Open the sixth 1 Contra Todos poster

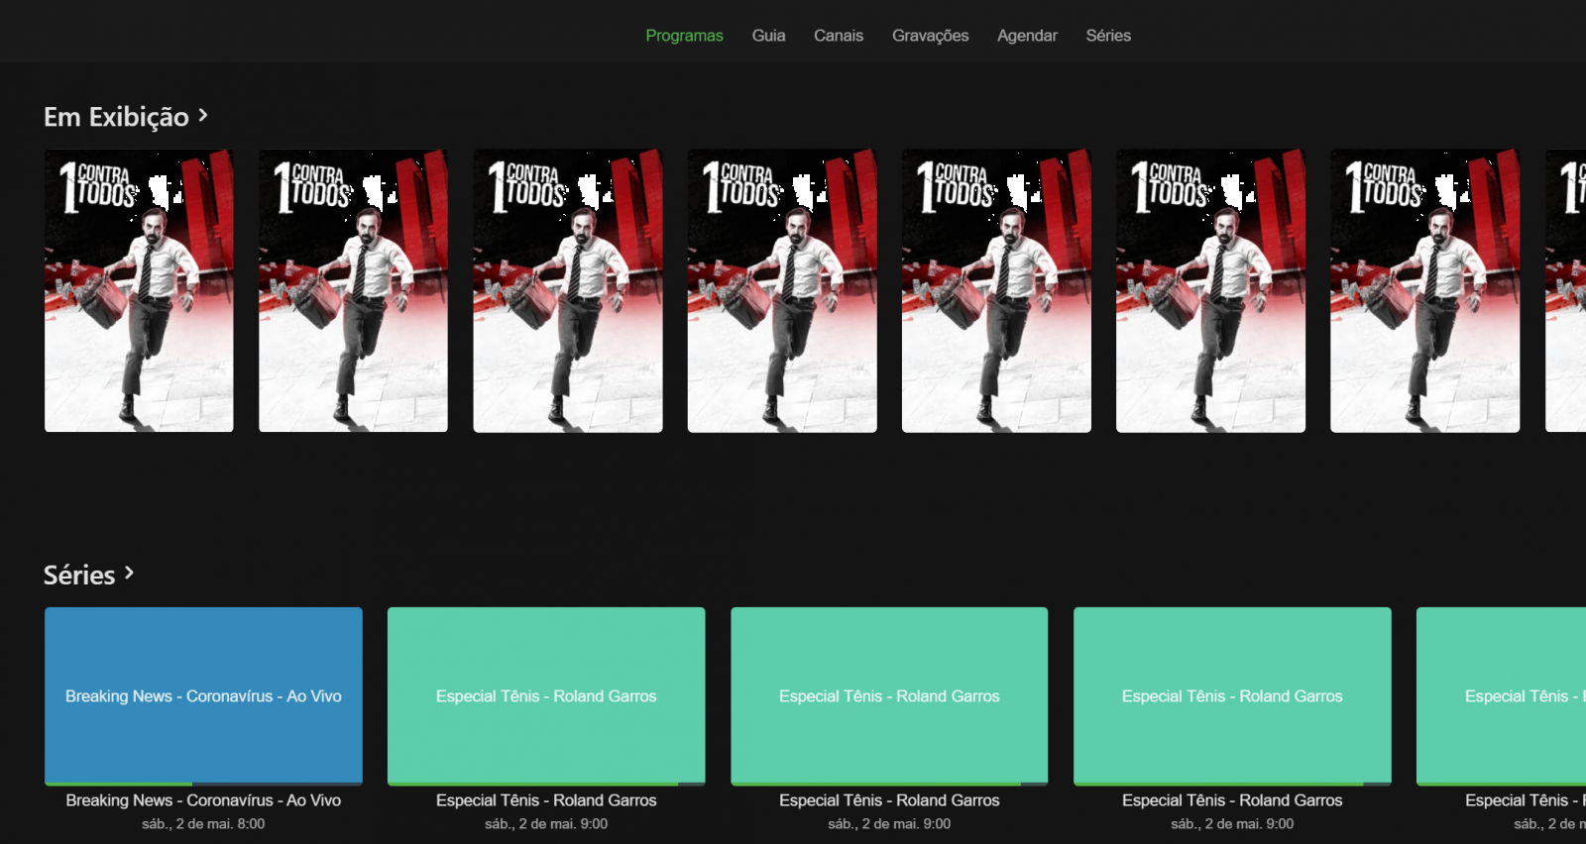(x=1210, y=290)
